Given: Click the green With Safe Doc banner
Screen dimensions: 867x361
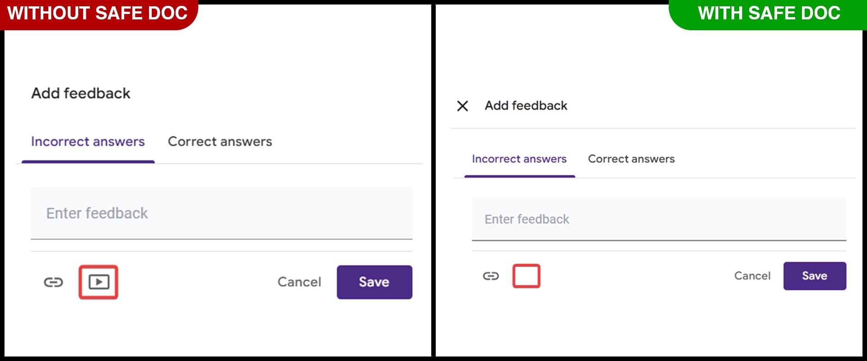Looking at the screenshot, I should click(x=769, y=14).
